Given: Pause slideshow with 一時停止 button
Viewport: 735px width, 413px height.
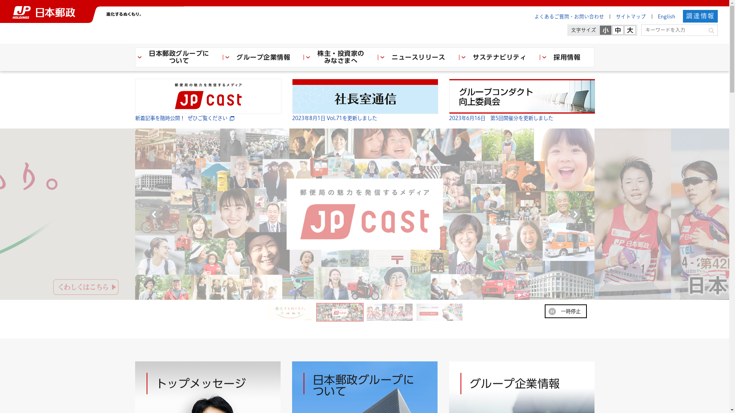Looking at the screenshot, I should click(x=565, y=311).
